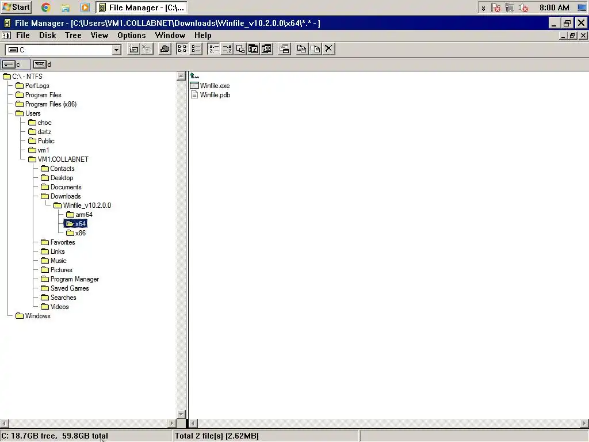Screen dimensions: 589x442
Task: Select the C:\ - NTFS root node
Action: tap(23, 77)
